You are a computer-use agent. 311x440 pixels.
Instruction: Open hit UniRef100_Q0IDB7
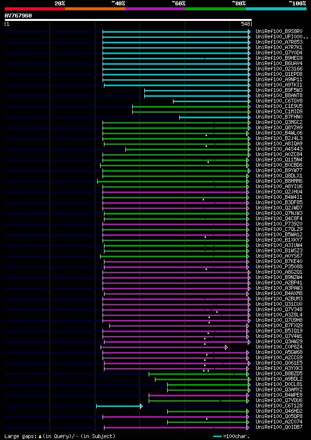[279, 428]
